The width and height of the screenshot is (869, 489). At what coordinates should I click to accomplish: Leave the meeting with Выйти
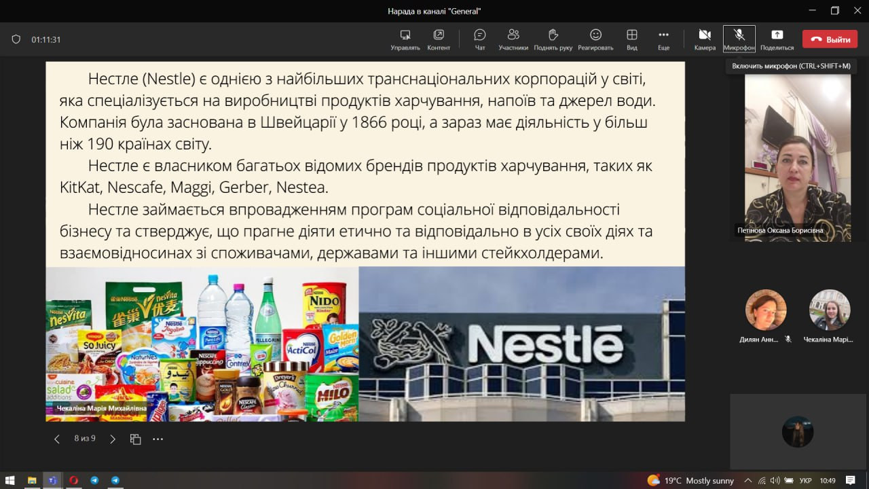(x=830, y=39)
